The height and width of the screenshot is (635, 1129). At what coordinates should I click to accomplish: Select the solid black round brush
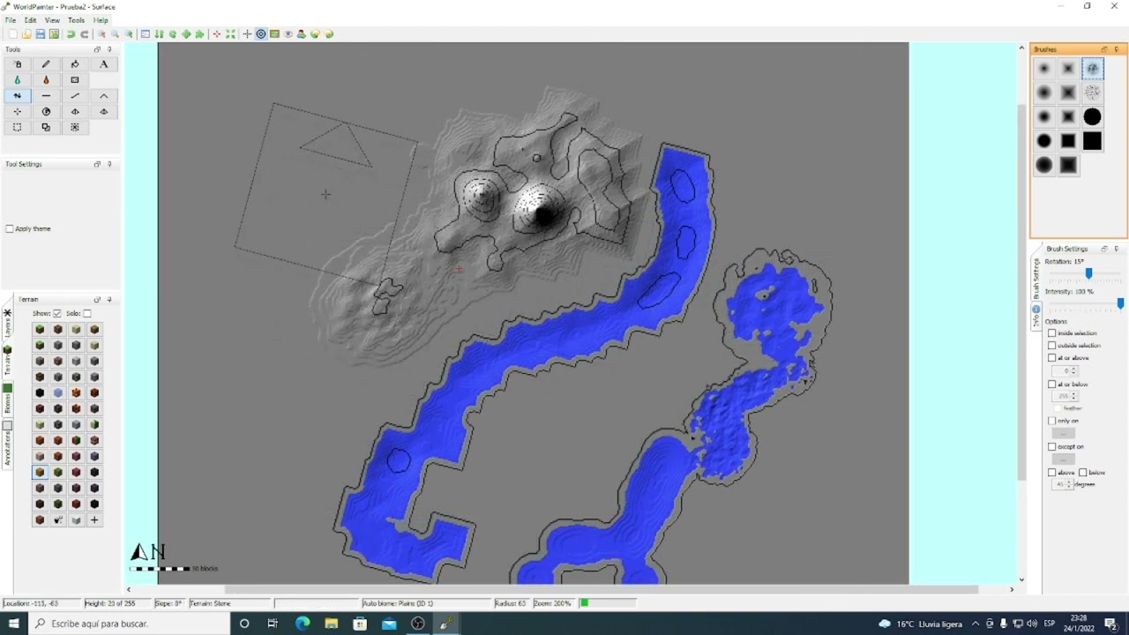[1092, 116]
